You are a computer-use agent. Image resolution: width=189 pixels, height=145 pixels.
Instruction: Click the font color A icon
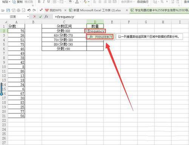pyautogui.click(x=77, y=2)
